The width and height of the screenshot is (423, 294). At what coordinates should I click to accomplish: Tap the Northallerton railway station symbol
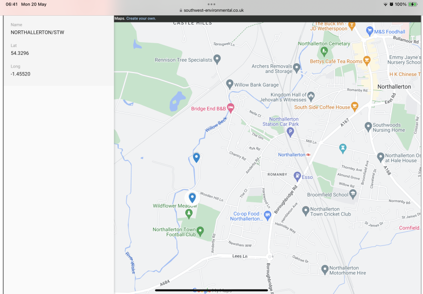tap(308, 155)
